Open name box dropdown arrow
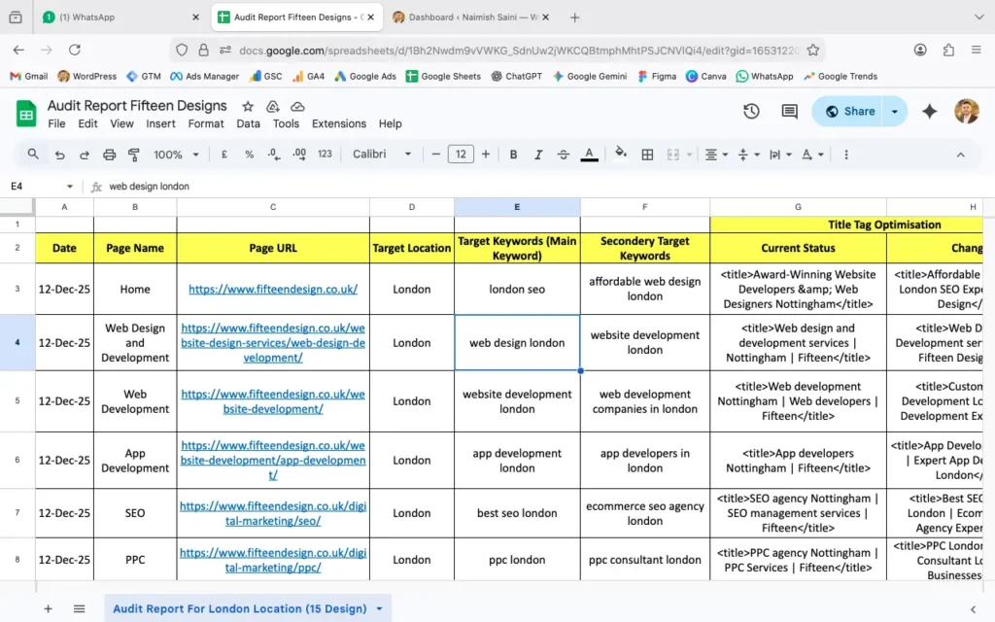Image resolution: width=995 pixels, height=622 pixels. tap(69, 187)
